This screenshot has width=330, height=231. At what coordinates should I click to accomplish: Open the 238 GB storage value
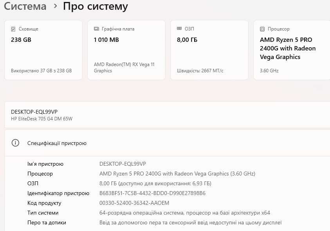tap(21, 40)
